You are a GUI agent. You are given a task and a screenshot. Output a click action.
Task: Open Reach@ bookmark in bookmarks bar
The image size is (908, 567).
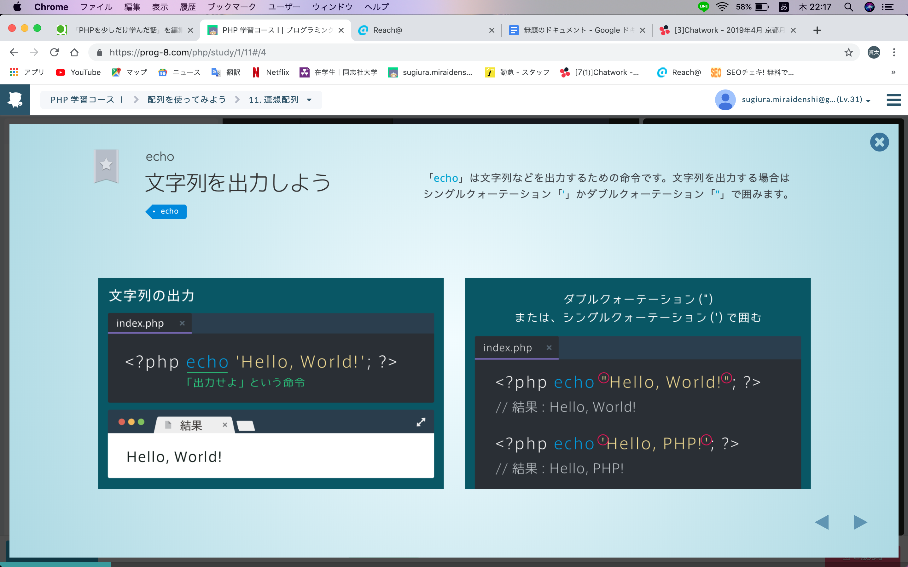pyautogui.click(x=679, y=72)
